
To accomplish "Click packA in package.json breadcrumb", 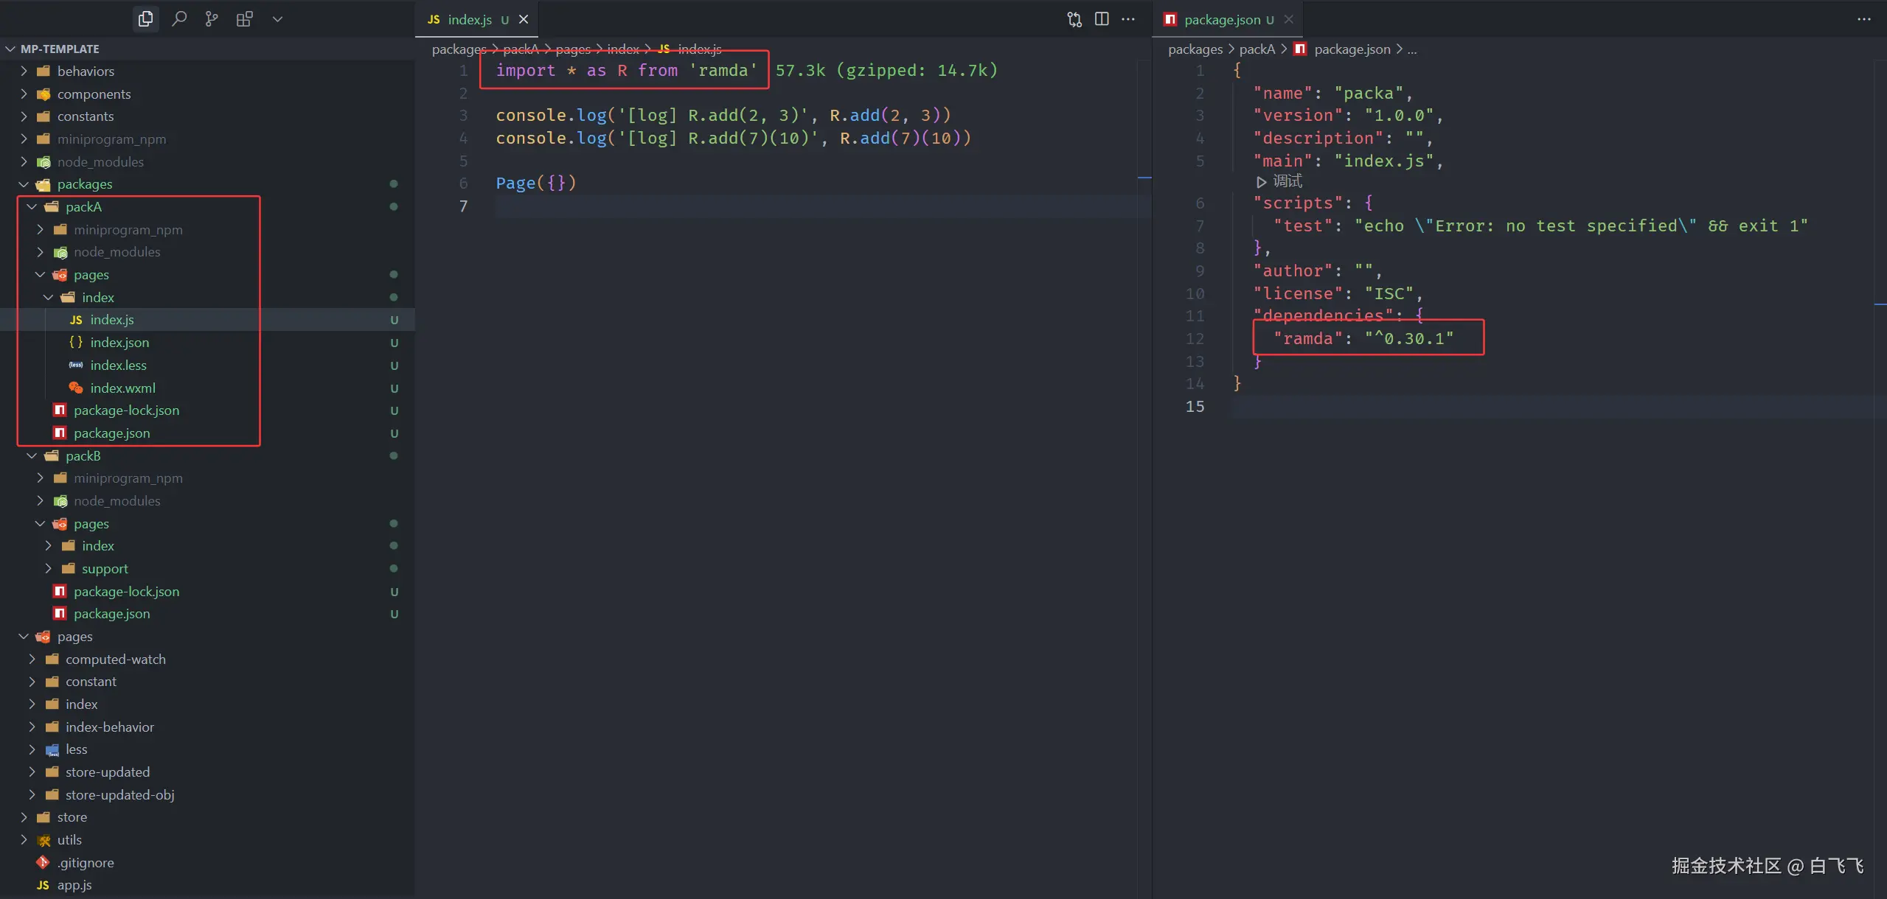I will [x=1257, y=49].
